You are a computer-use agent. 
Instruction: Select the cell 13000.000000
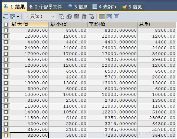pos(112,83)
